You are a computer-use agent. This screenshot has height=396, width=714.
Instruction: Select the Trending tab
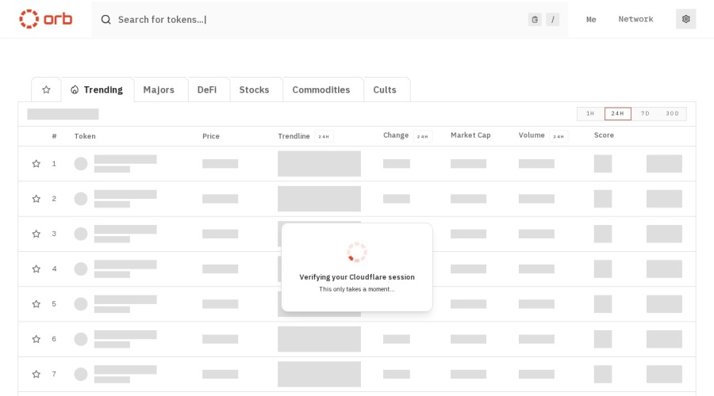[x=97, y=89]
